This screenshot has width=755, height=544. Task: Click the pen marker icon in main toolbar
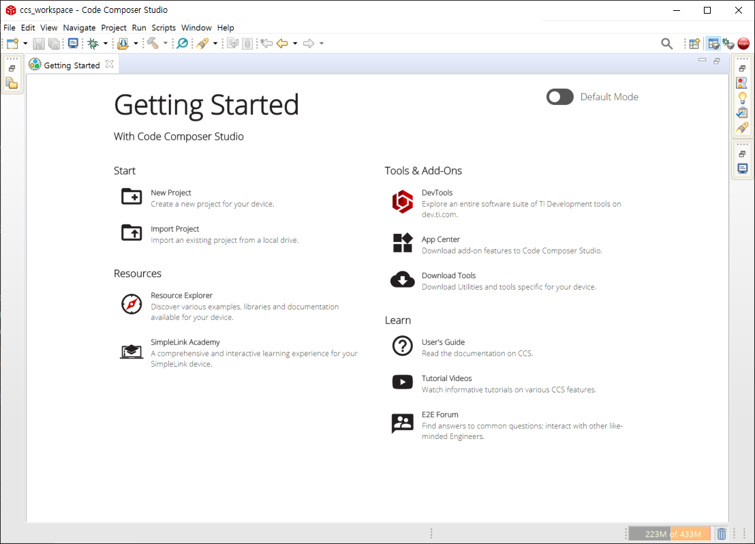pyautogui.click(x=202, y=44)
